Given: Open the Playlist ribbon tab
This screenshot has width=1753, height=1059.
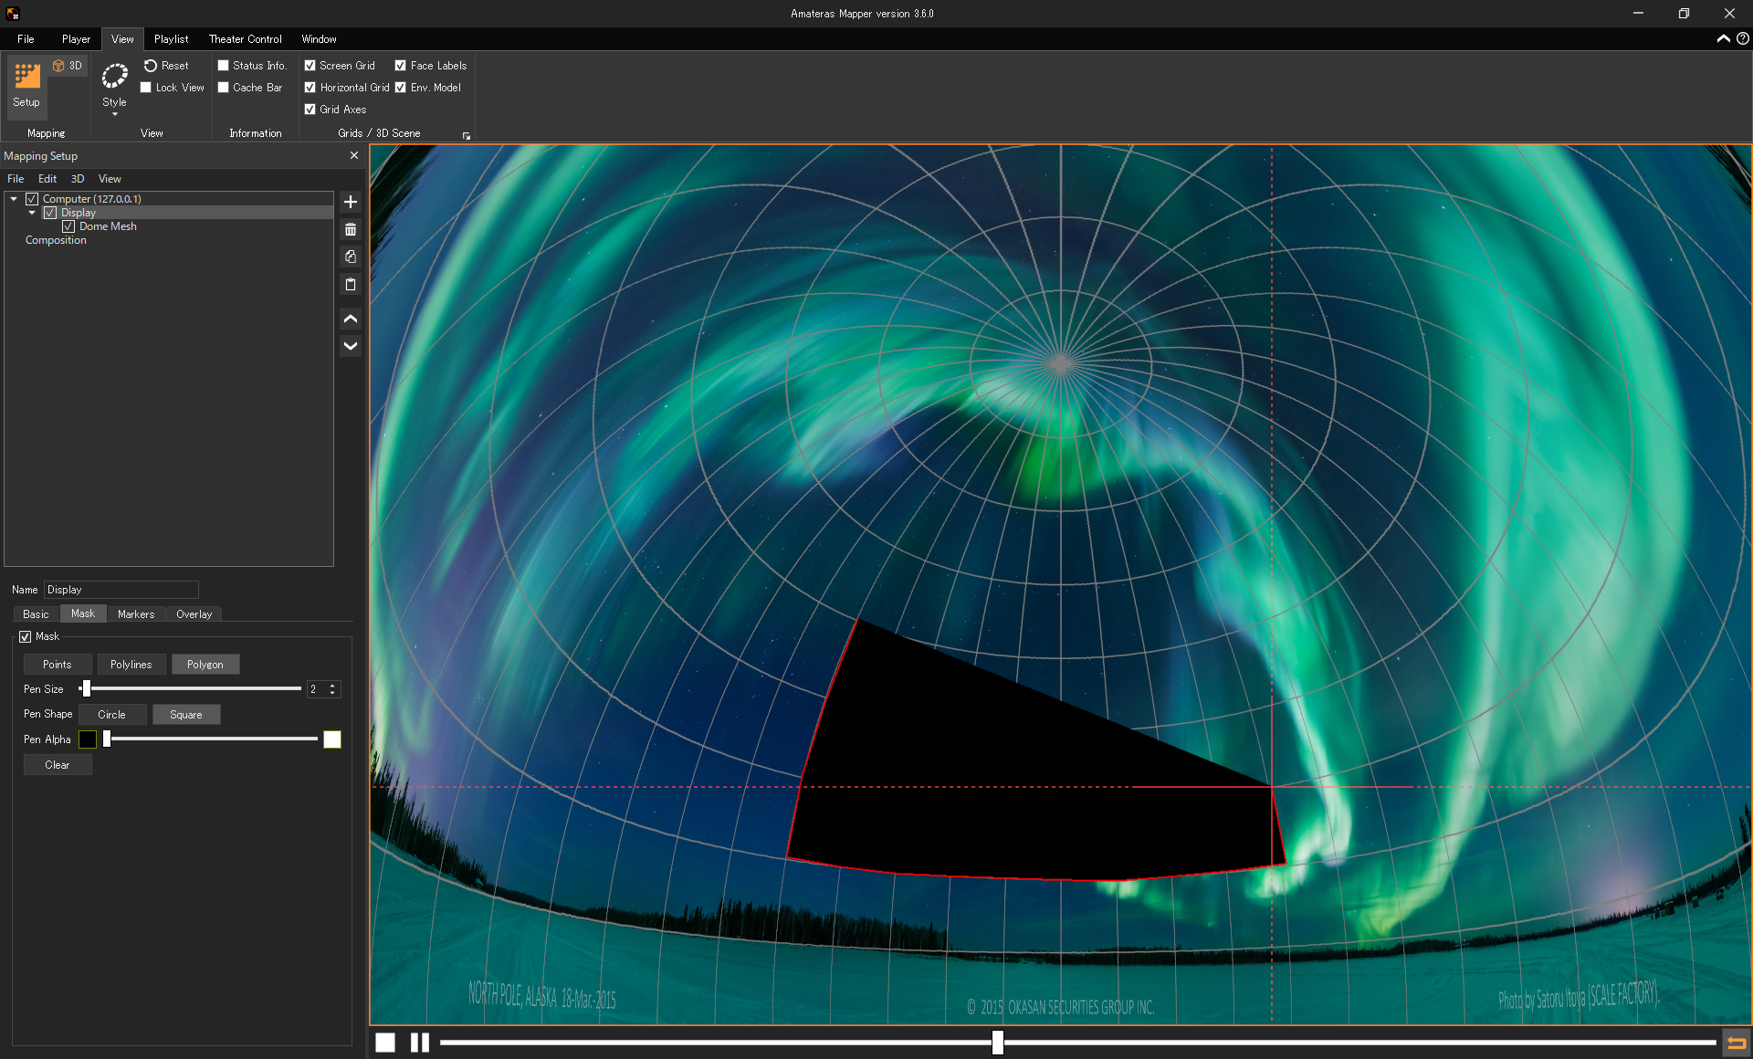Looking at the screenshot, I should point(171,39).
